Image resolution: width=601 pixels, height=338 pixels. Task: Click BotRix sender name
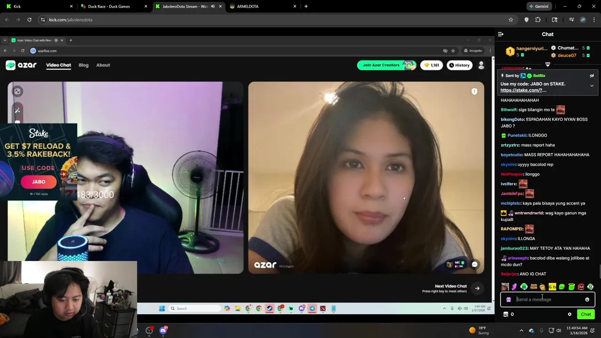coord(539,76)
